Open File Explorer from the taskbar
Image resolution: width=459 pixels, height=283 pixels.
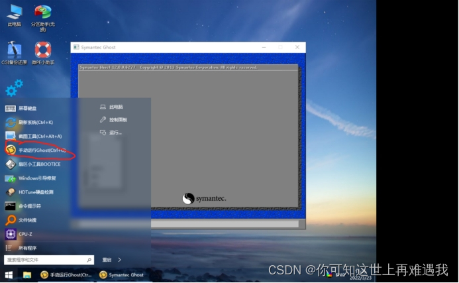coord(27,275)
